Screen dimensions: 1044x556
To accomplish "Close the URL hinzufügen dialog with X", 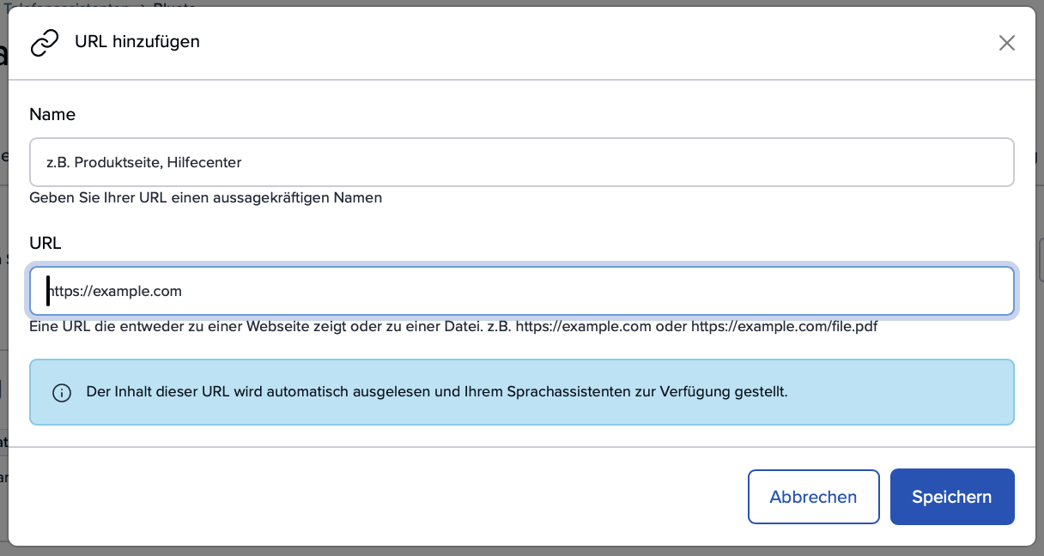I will pyautogui.click(x=1007, y=43).
